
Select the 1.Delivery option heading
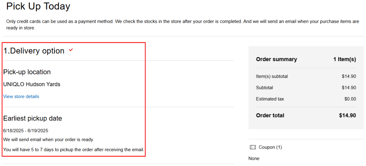34,51
